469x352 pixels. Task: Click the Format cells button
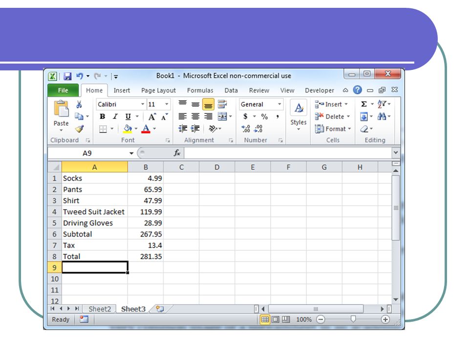point(333,129)
